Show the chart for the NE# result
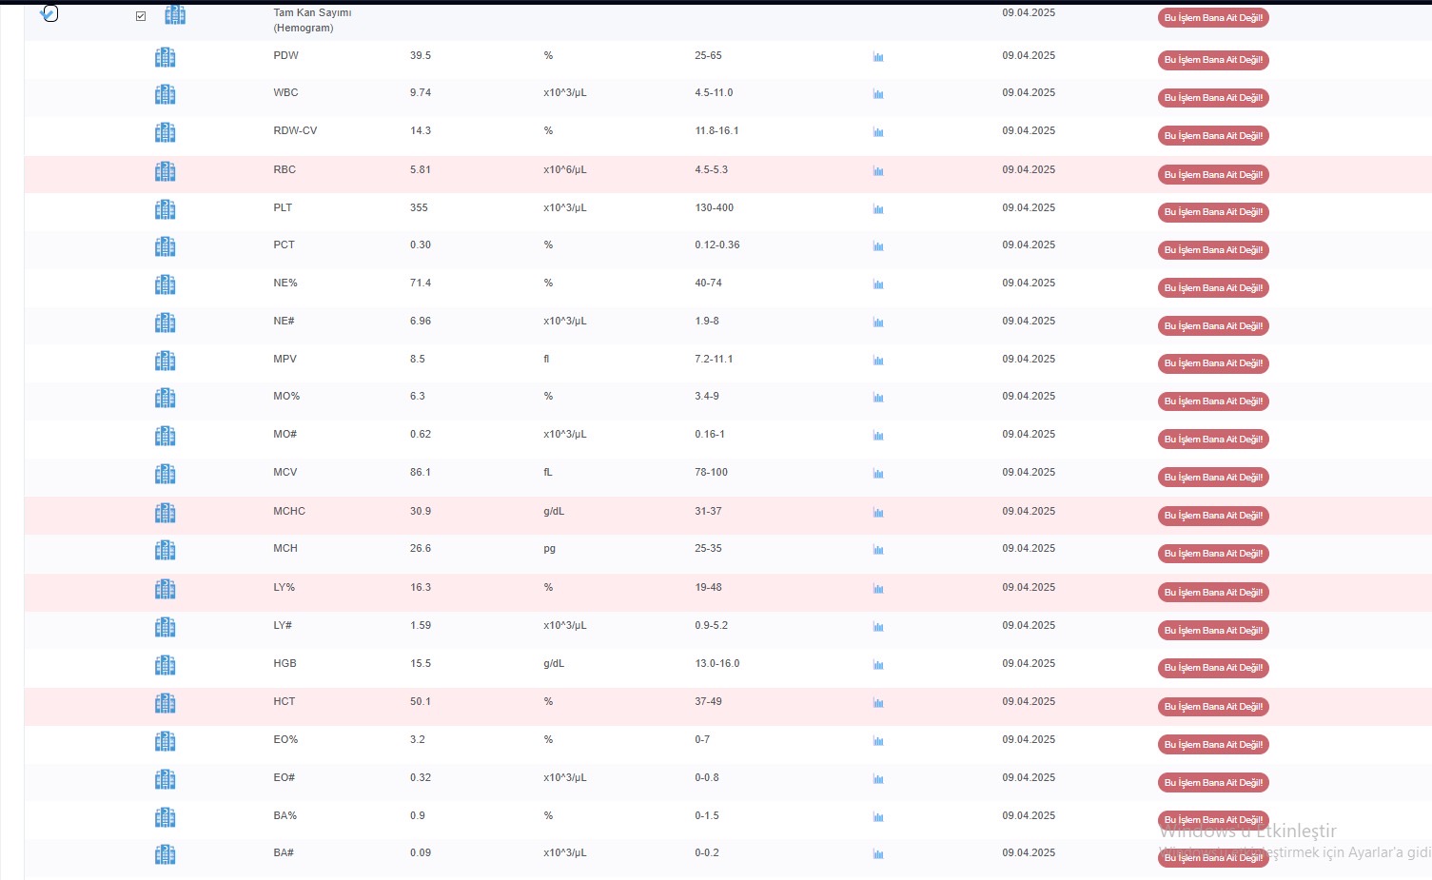This screenshot has width=1432, height=880. click(878, 323)
